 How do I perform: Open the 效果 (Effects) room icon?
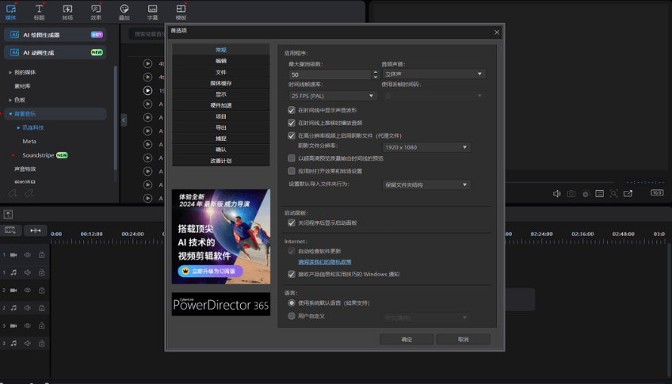[96, 11]
